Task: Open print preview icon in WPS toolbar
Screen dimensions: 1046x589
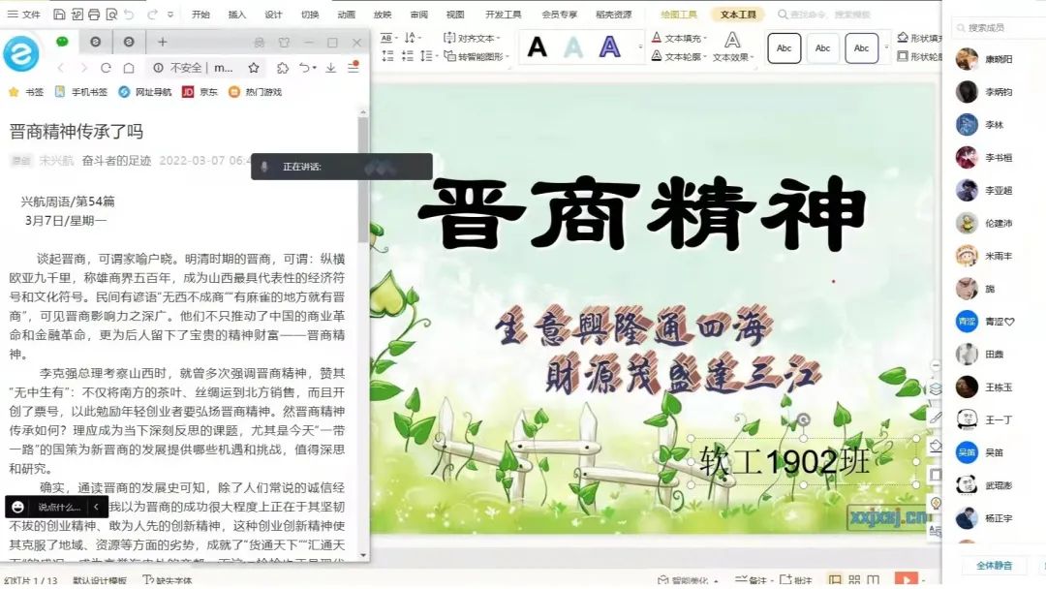Action: tap(111, 14)
